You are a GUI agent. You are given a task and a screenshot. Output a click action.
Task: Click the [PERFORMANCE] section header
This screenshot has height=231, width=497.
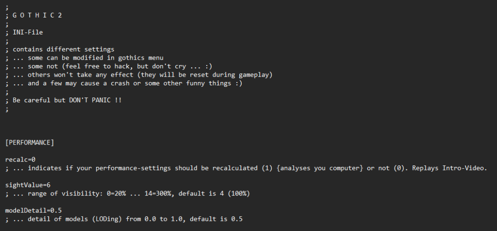pos(30,143)
